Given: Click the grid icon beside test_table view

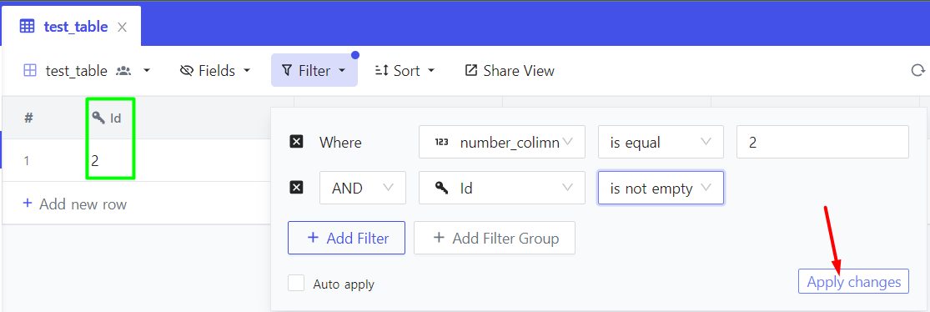Looking at the screenshot, I should [30, 71].
